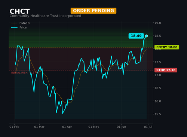Image resolution: width=187 pixels, height=137 pixels.
Task: Click the STOP 17.18 label
Action: 166,70
